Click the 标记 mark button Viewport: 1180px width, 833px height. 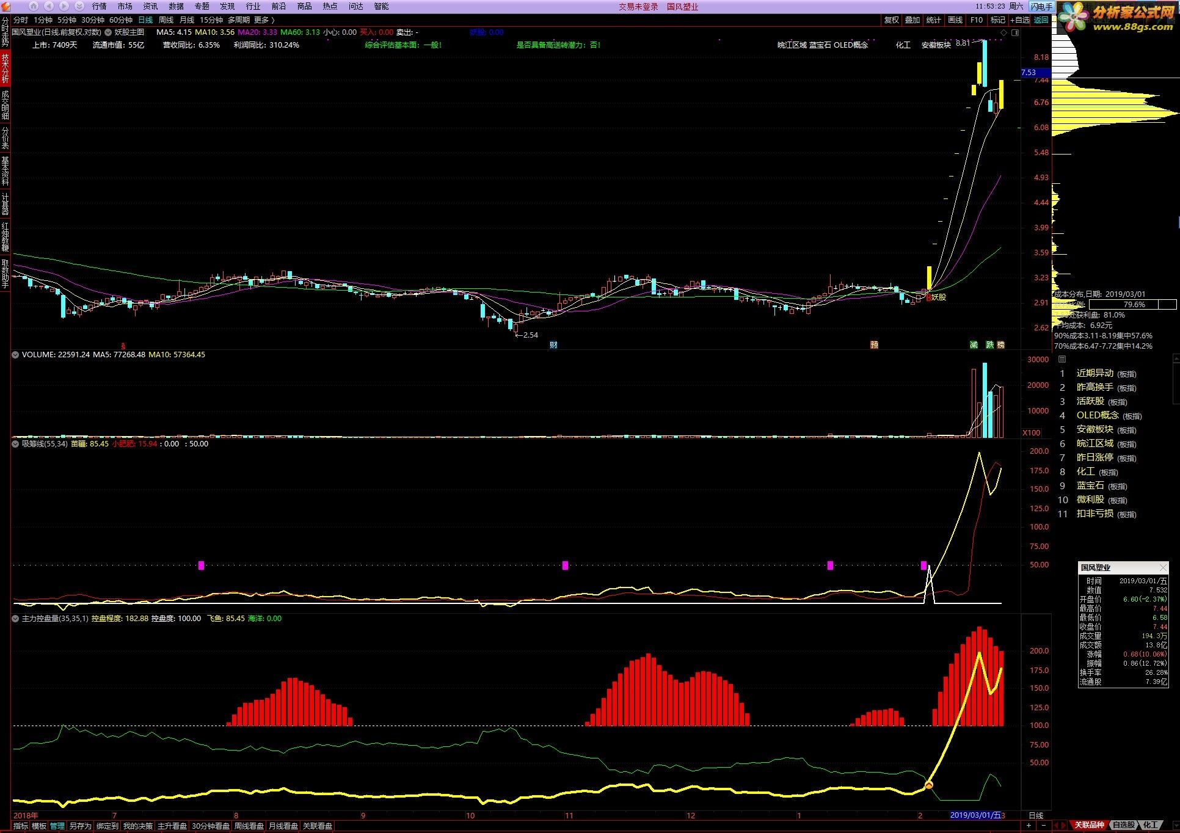[x=997, y=20]
